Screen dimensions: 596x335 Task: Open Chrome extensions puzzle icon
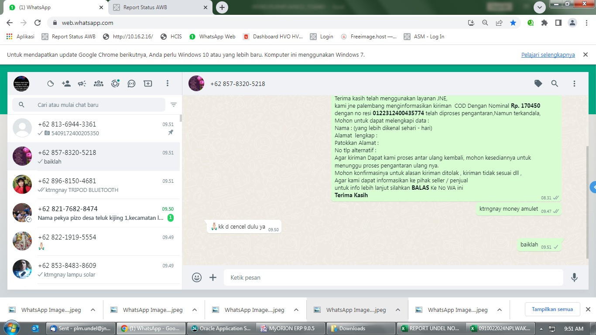pyautogui.click(x=544, y=23)
